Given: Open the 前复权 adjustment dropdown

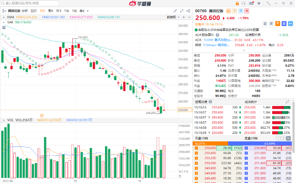Looking at the screenshot, I should [173, 17].
